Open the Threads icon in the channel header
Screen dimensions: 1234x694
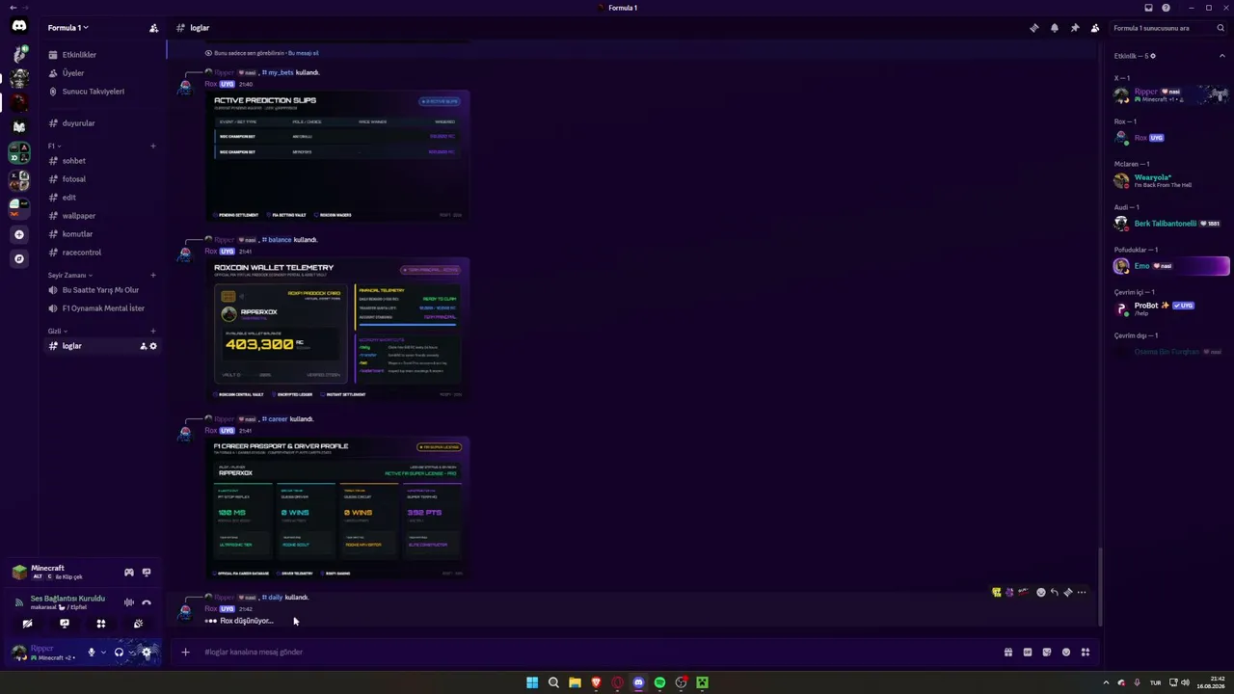1034,28
